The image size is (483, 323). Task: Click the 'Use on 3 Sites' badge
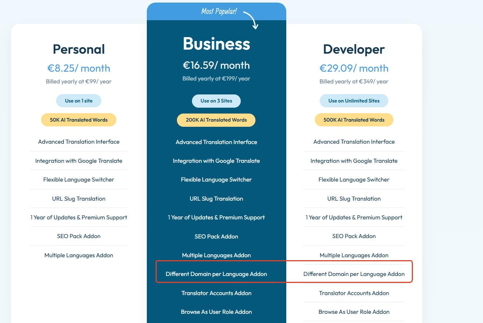point(216,101)
